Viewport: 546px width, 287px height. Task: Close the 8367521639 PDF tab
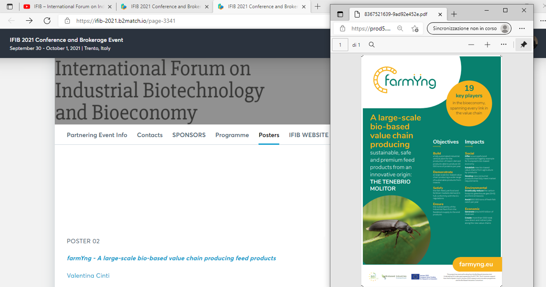(x=440, y=14)
